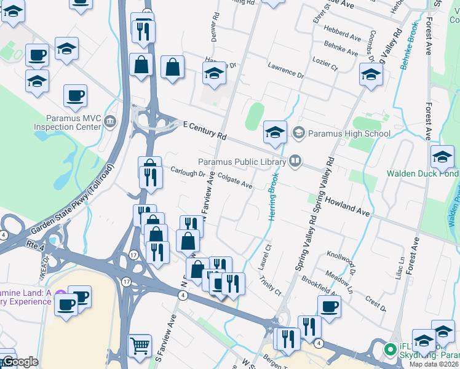
Task: Click the Route 4 shield near S Farview Ave
Action: [x=183, y=295]
